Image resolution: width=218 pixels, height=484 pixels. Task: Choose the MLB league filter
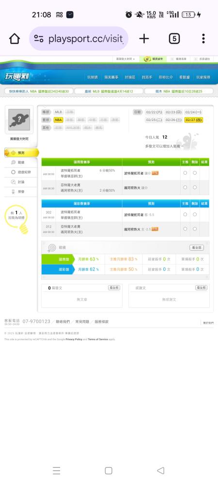tap(59, 112)
